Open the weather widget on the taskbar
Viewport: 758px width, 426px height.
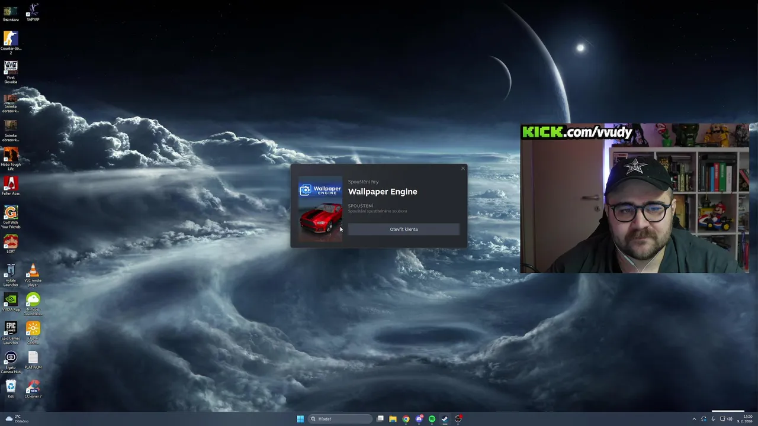pos(17,419)
